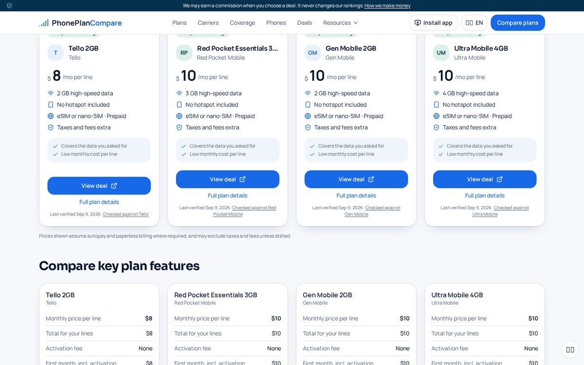Click the Tello 2GB card title

[83, 48]
